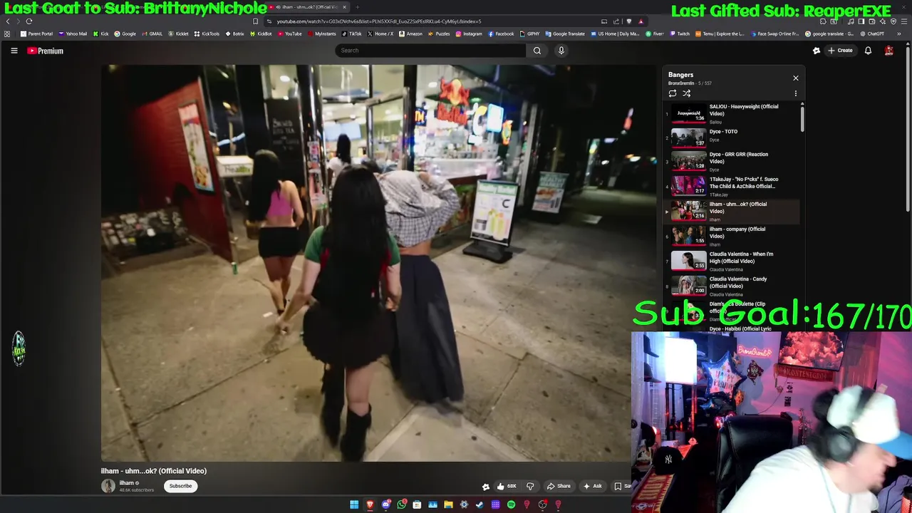Open Discord from taskbar
912x513 pixels.
pos(386,504)
